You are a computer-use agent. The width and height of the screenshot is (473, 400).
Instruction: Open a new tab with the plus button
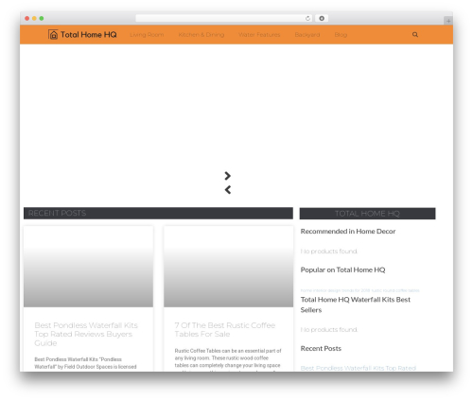448,21
